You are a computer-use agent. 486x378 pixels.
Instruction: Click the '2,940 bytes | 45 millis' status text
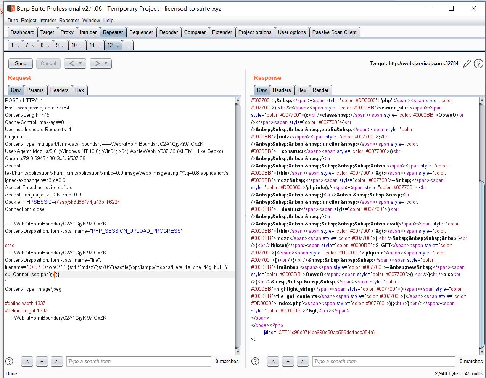[459, 373]
